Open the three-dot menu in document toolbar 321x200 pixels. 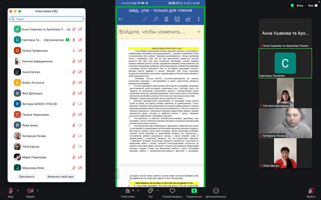(199, 19)
